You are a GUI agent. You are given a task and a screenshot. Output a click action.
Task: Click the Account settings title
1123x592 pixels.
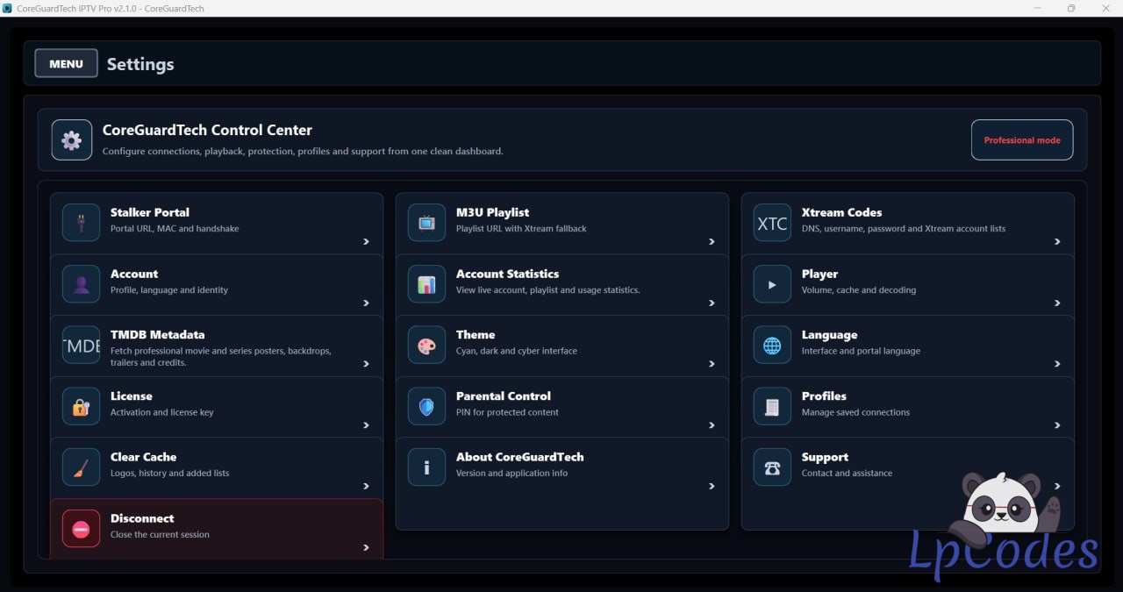pyautogui.click(x=134, y=274)
